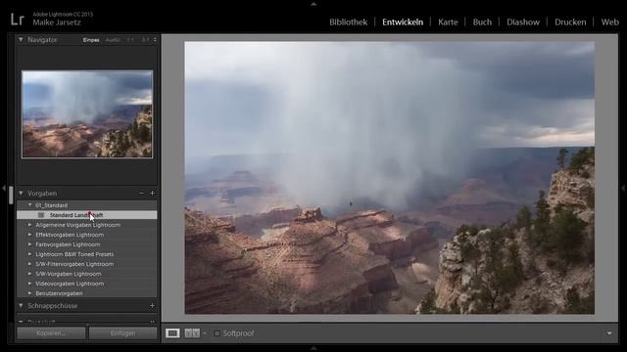Click the Maike Jarsetz identity plate text
The width and height of the screenshot is (627, 352).
coord(57,22)
